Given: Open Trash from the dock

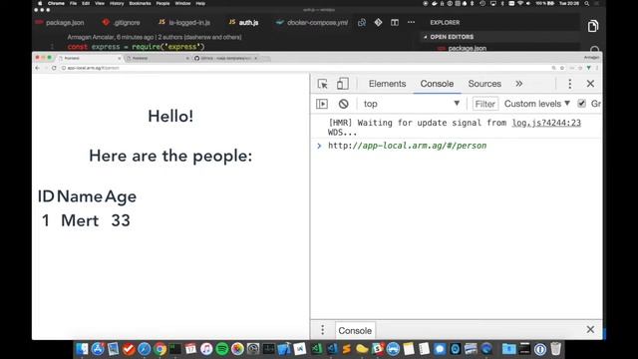Looking at the screenshot, I should pyautogui.click(x=556, y=349).
